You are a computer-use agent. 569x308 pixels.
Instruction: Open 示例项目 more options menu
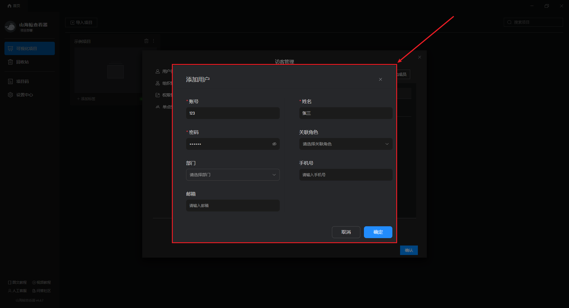click(154, 41)
